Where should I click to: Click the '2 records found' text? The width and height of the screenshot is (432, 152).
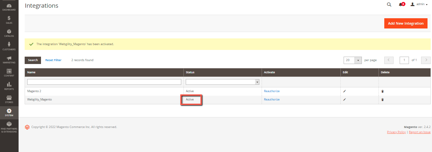[x=82, y=60]
